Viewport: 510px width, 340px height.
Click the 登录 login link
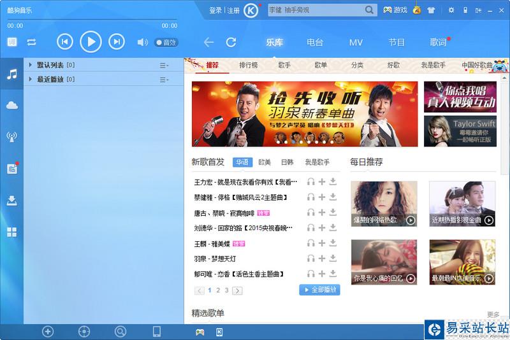(x=215, y=10)
